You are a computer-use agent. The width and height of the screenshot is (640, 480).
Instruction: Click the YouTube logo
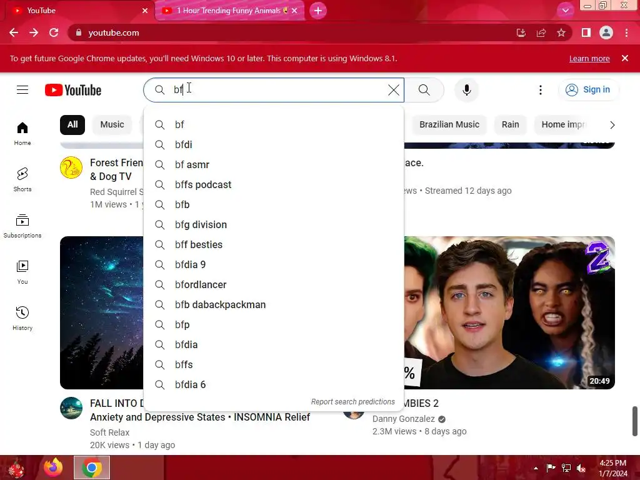click(x=73, y=90)
